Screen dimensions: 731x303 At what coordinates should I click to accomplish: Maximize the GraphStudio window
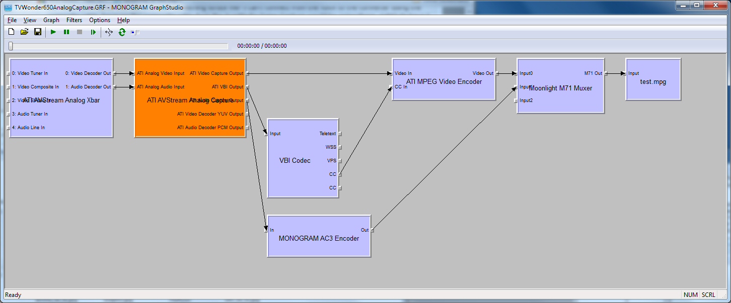pyautogui.click(x=697, y=6)
